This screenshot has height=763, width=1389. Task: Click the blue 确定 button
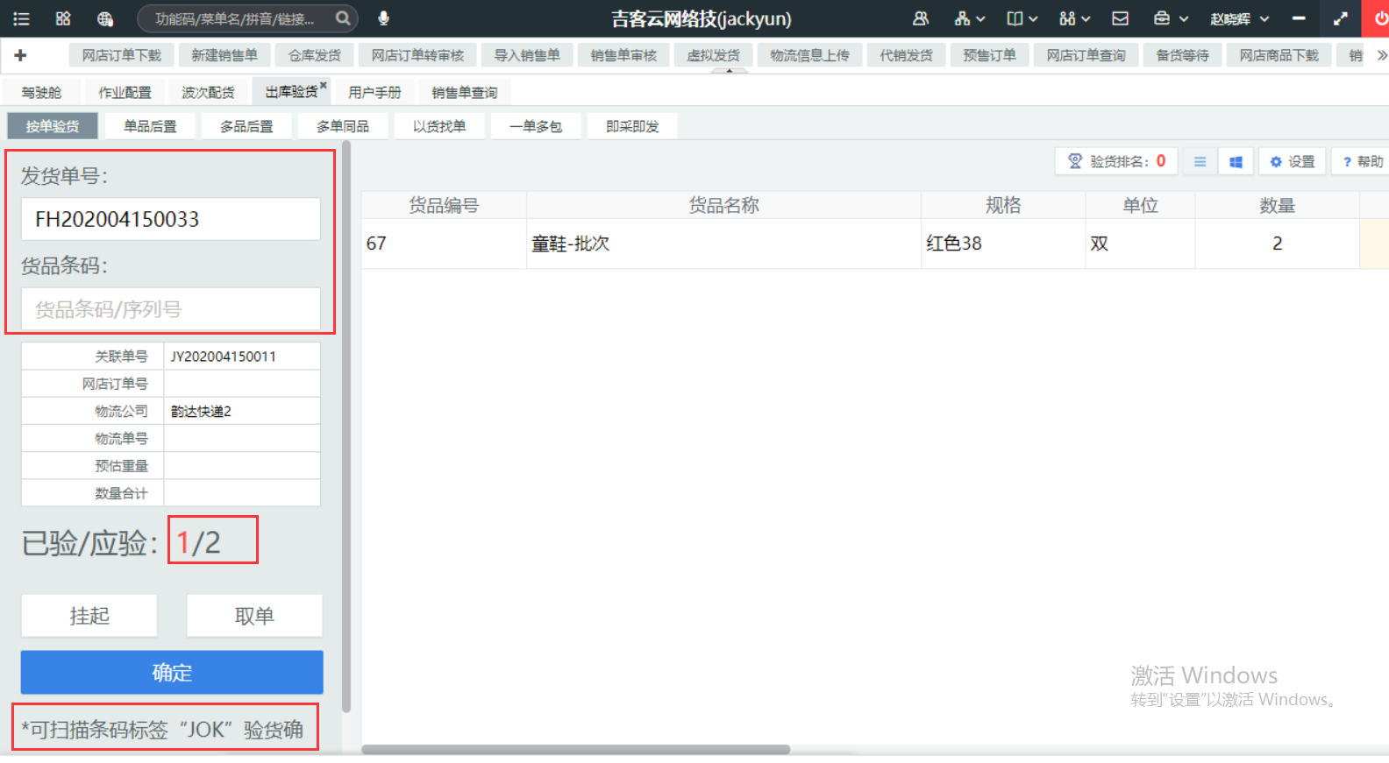(x=172, y=673)
